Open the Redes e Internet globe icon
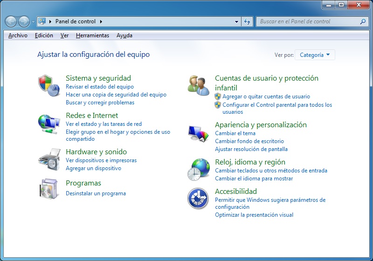The image size is (373, 261). [49, 124]
